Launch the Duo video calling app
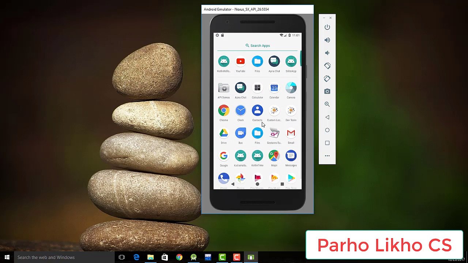 click(x=241, y=133)
